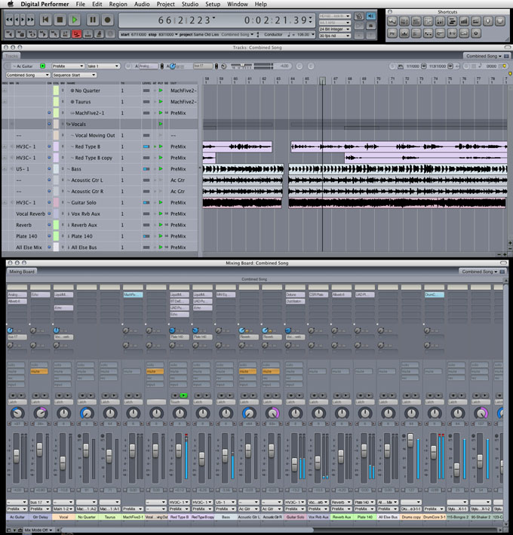Open the Region menu
513x535 pixels.
(118, 4)
